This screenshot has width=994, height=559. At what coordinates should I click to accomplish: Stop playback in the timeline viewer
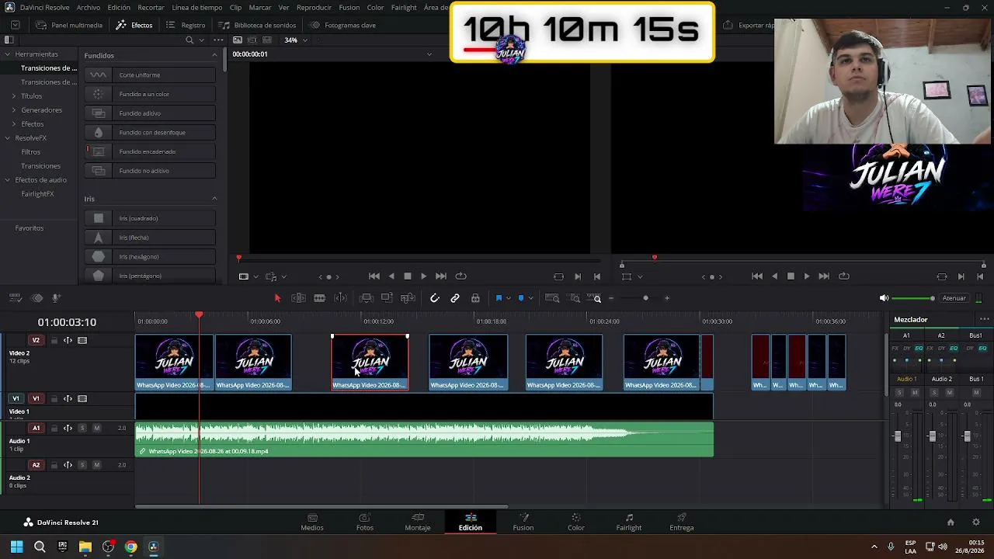coord(791,276)
